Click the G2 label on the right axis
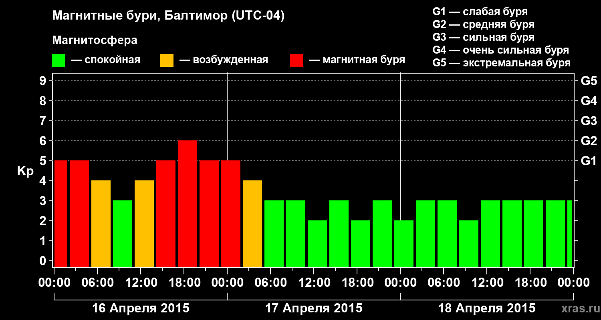This screenshot has height=320, width=601. [589, 141]
